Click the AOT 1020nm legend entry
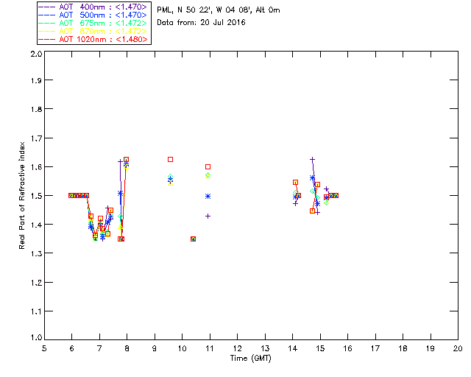 (93, 39)
